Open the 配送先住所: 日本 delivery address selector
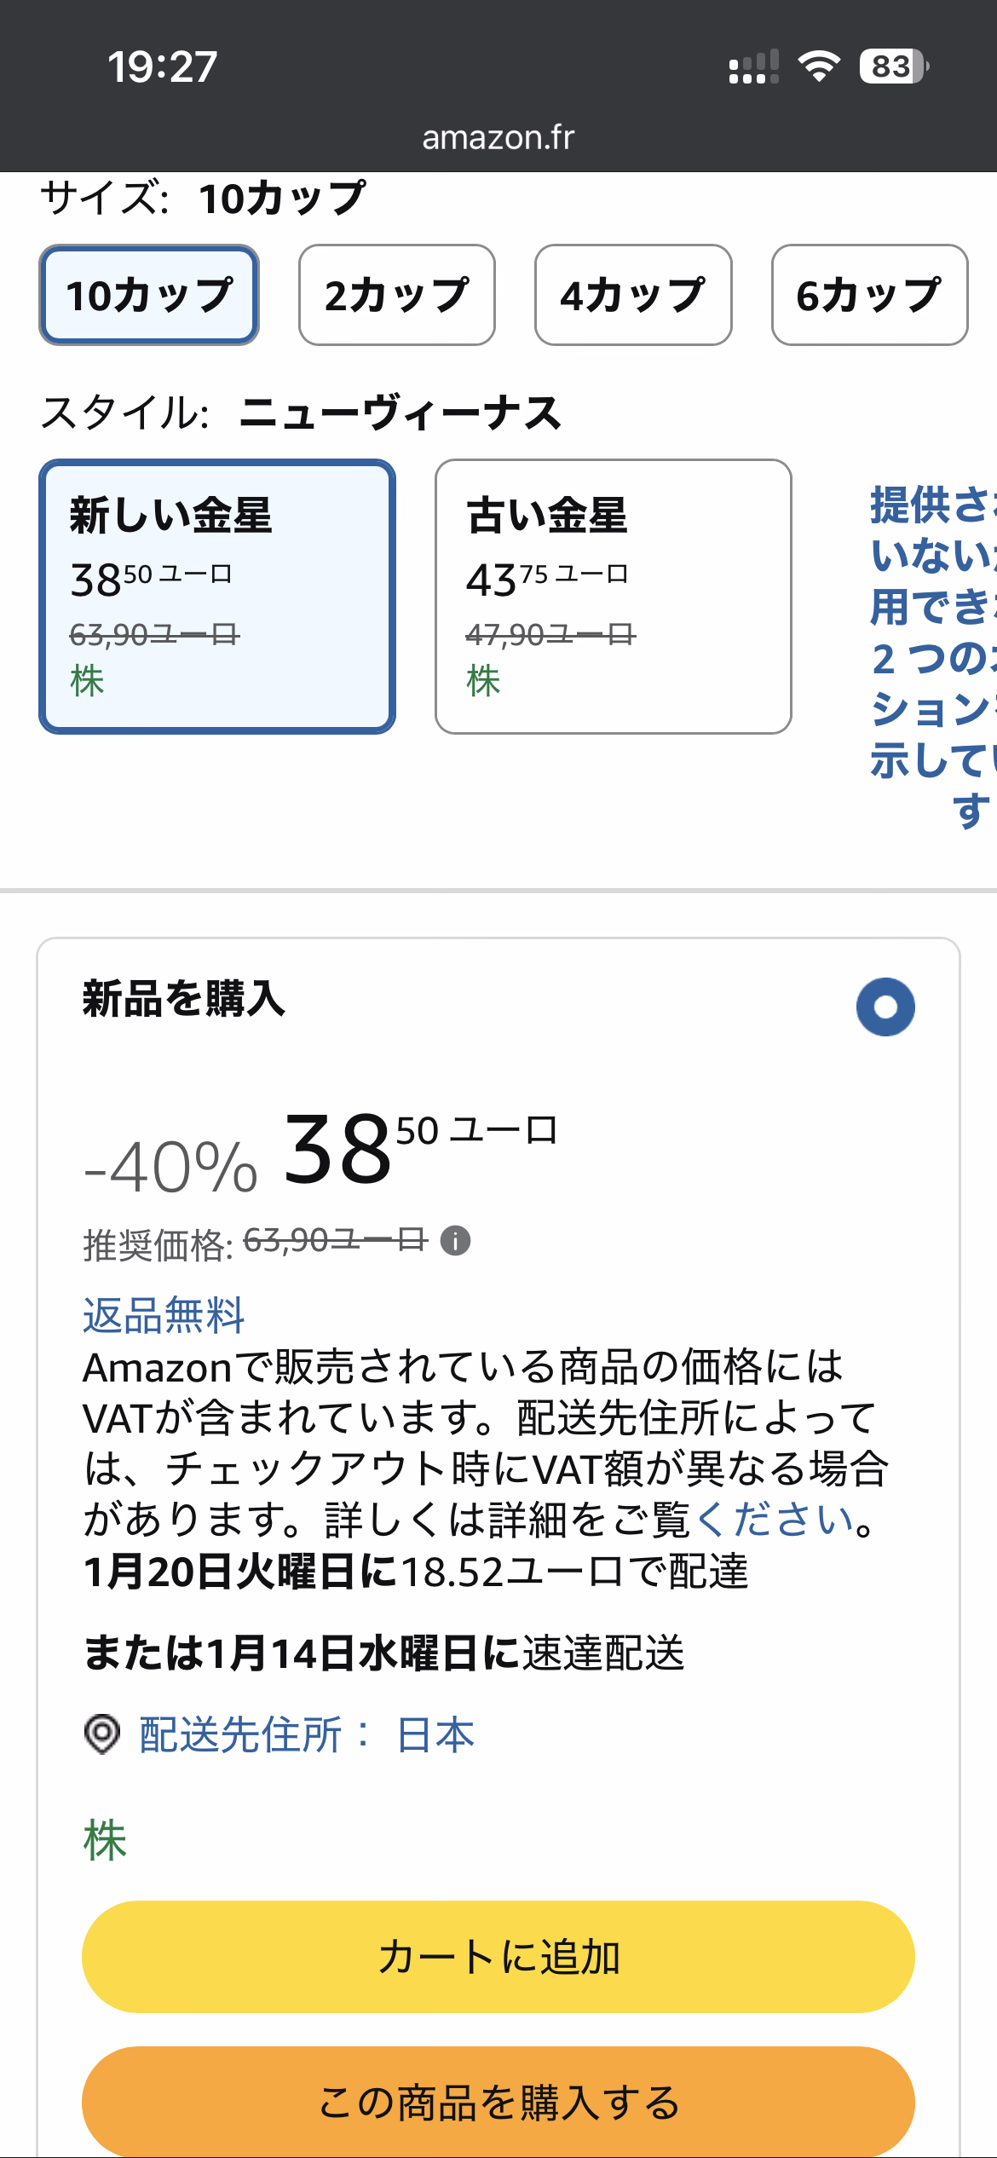Screen dimensions: 997x2158 click(307, 1734)
